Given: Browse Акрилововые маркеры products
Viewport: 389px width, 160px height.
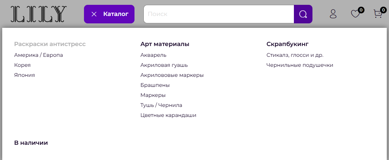Looking at the screenshot, I should (x=172, y=75).
